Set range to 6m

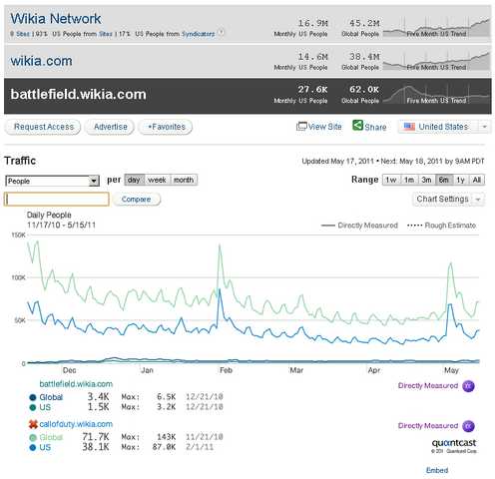coord(444,180)
